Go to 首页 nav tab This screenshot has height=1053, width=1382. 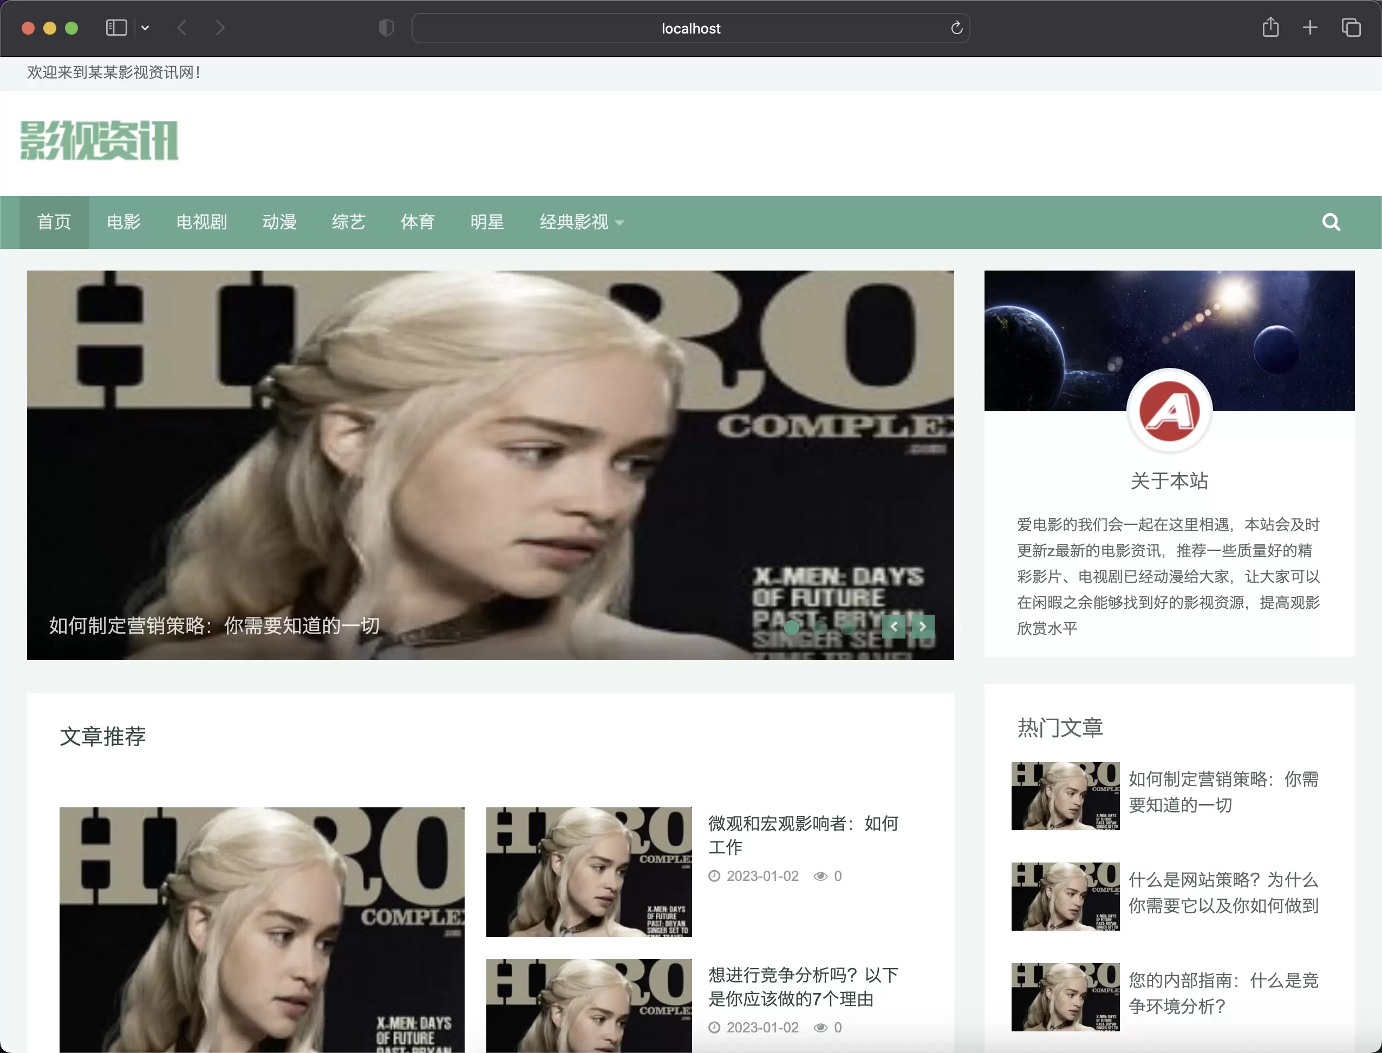[54, 222]
